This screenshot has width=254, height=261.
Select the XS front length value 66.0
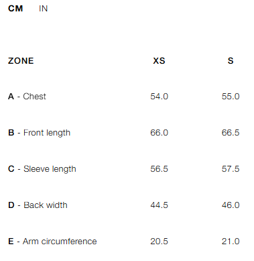159,133
